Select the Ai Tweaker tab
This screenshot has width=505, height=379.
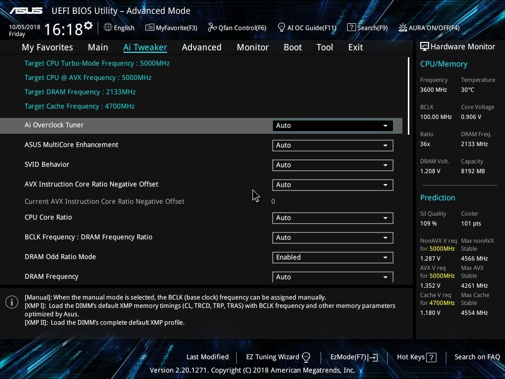(x=145, y=47)
